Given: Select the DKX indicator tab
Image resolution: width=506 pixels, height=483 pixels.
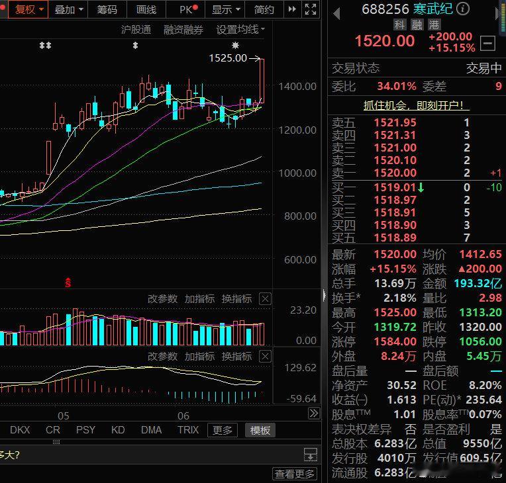Looking at the screenshot, I should tap(20, 430).
